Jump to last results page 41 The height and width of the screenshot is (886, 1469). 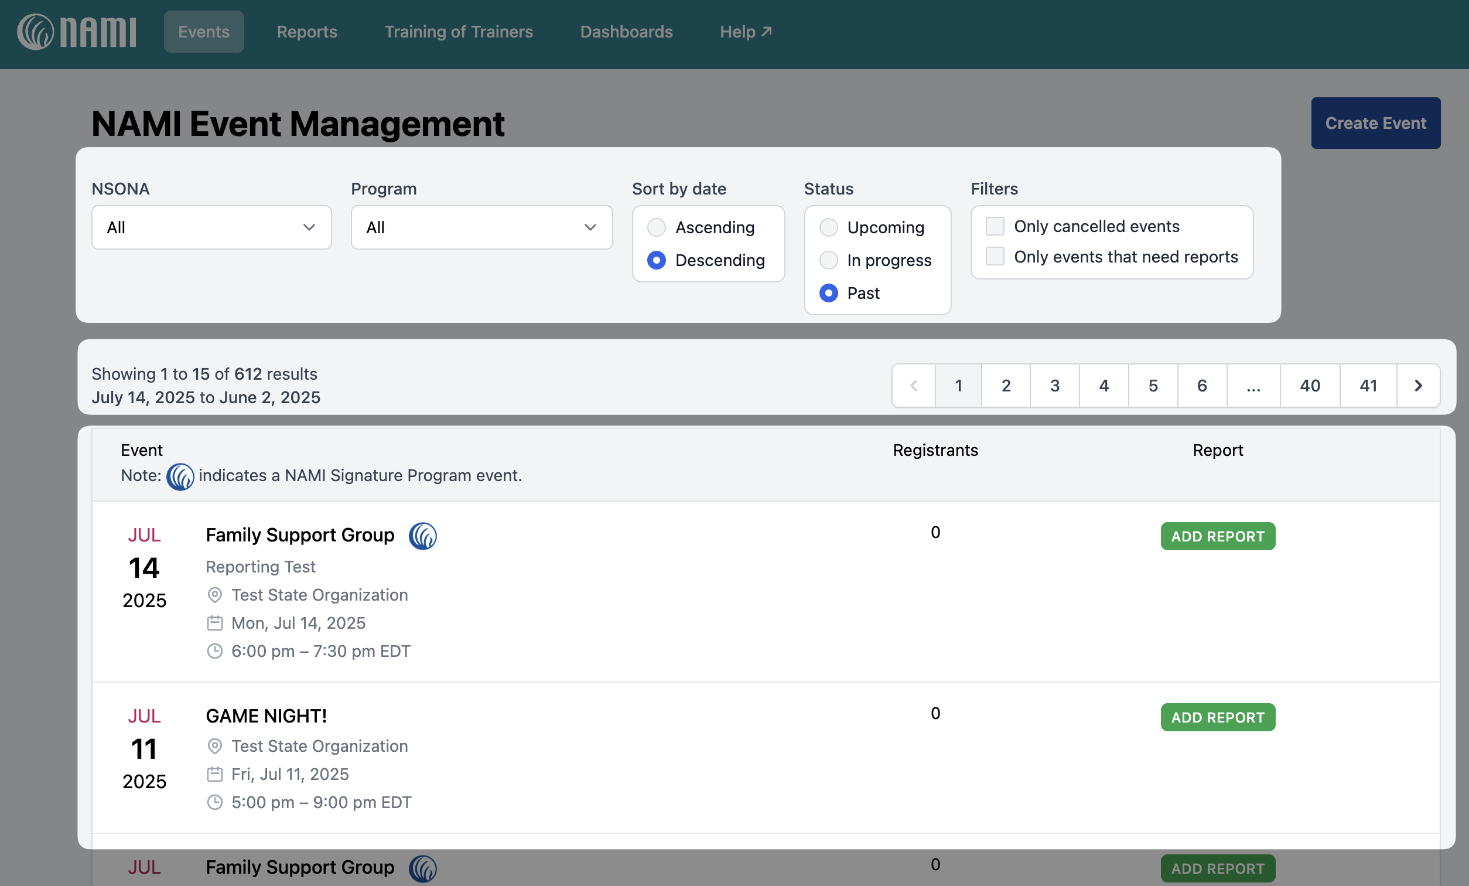(x=1369, y=386)
